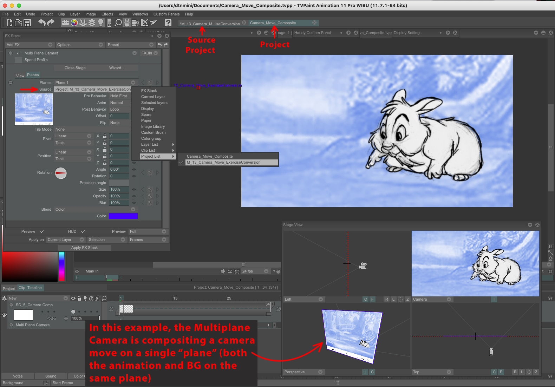Open the Add FX dropdown
This screenshot has height=387, width=555.
29,45
